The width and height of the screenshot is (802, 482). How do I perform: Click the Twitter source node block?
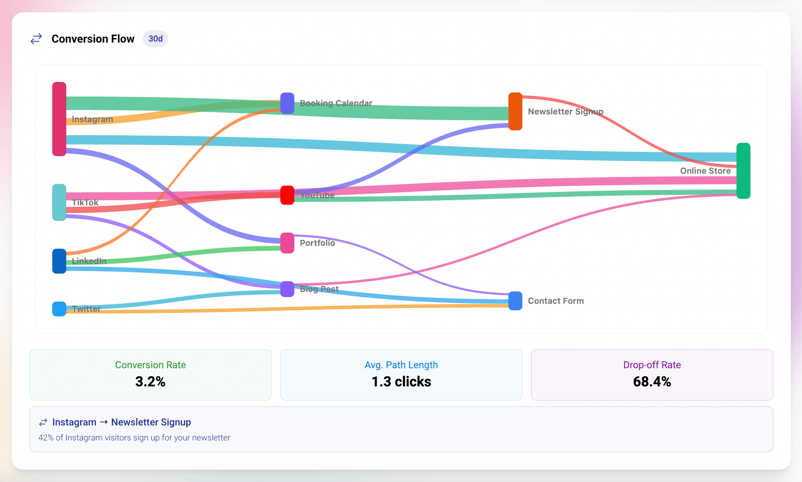point(59,309)
